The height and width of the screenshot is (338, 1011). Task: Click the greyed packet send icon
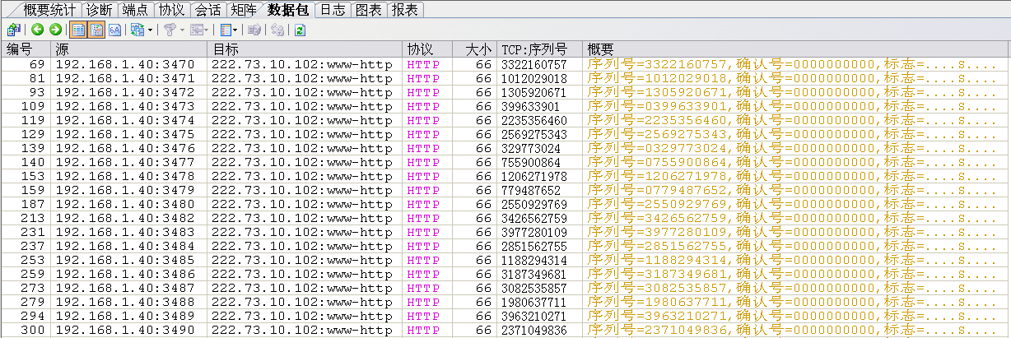(x=255, y=30)
